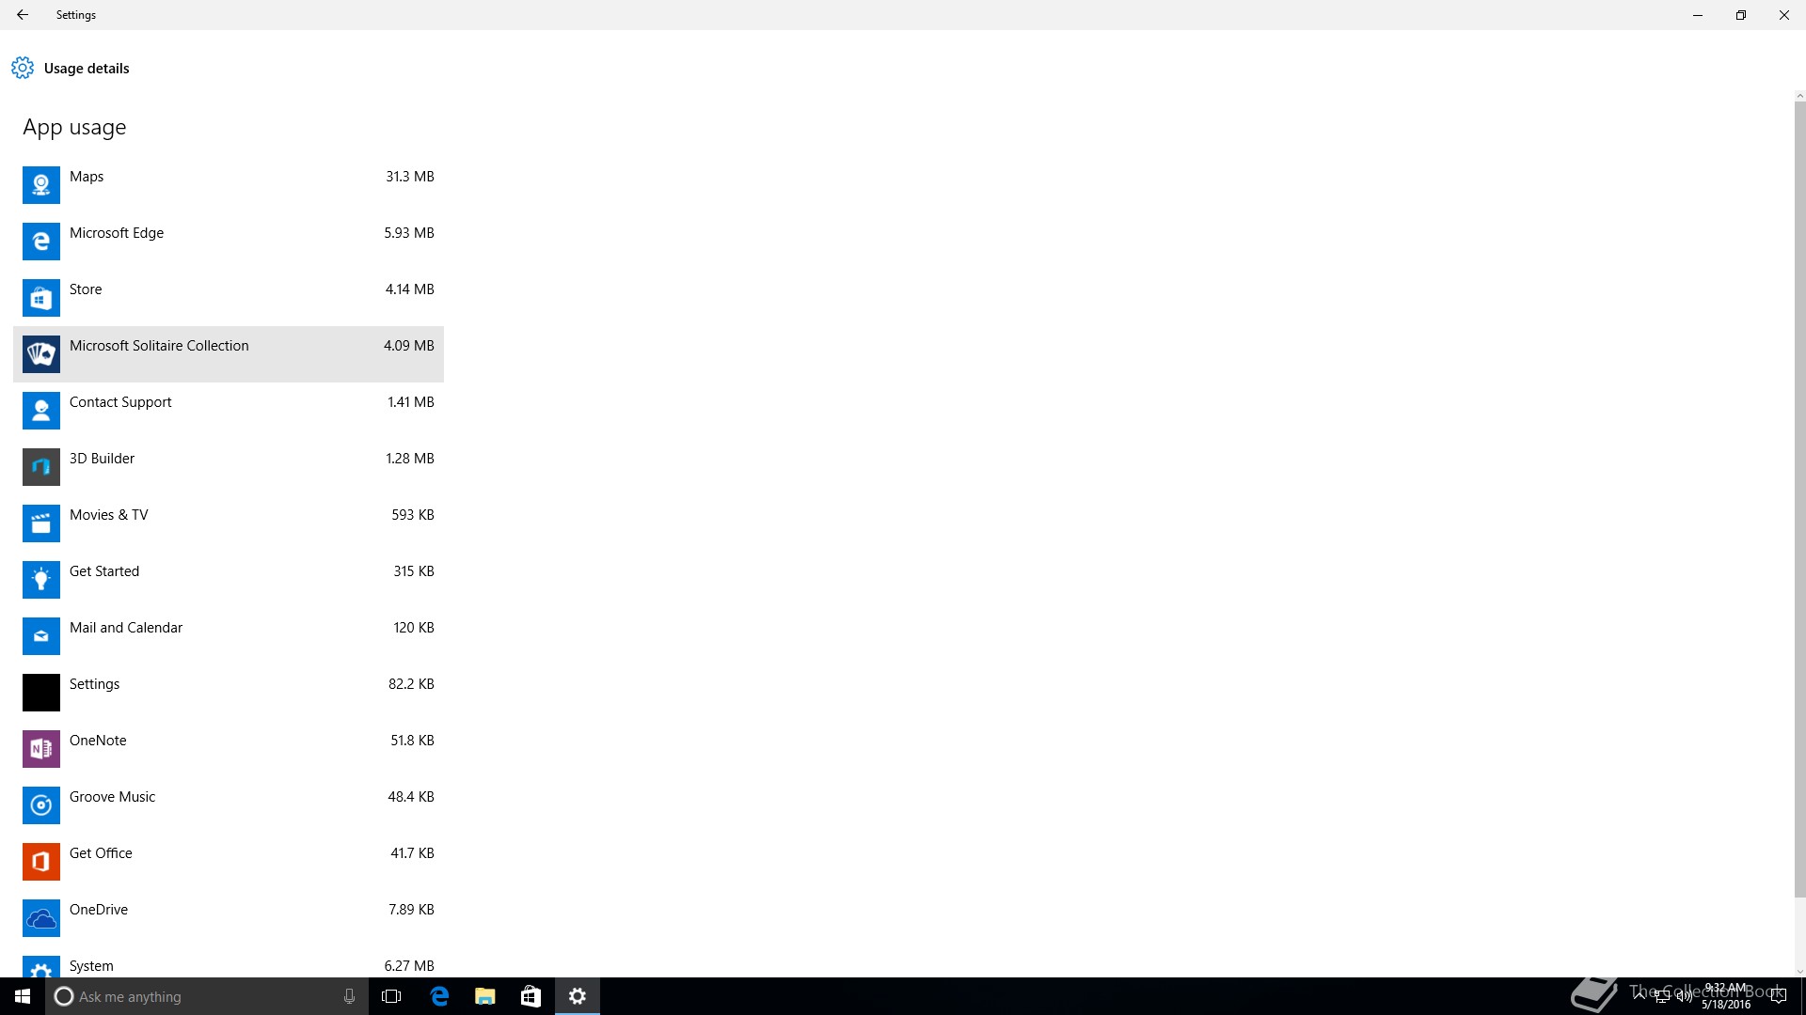Click the scrollbar down arrow

(1799, 972)
